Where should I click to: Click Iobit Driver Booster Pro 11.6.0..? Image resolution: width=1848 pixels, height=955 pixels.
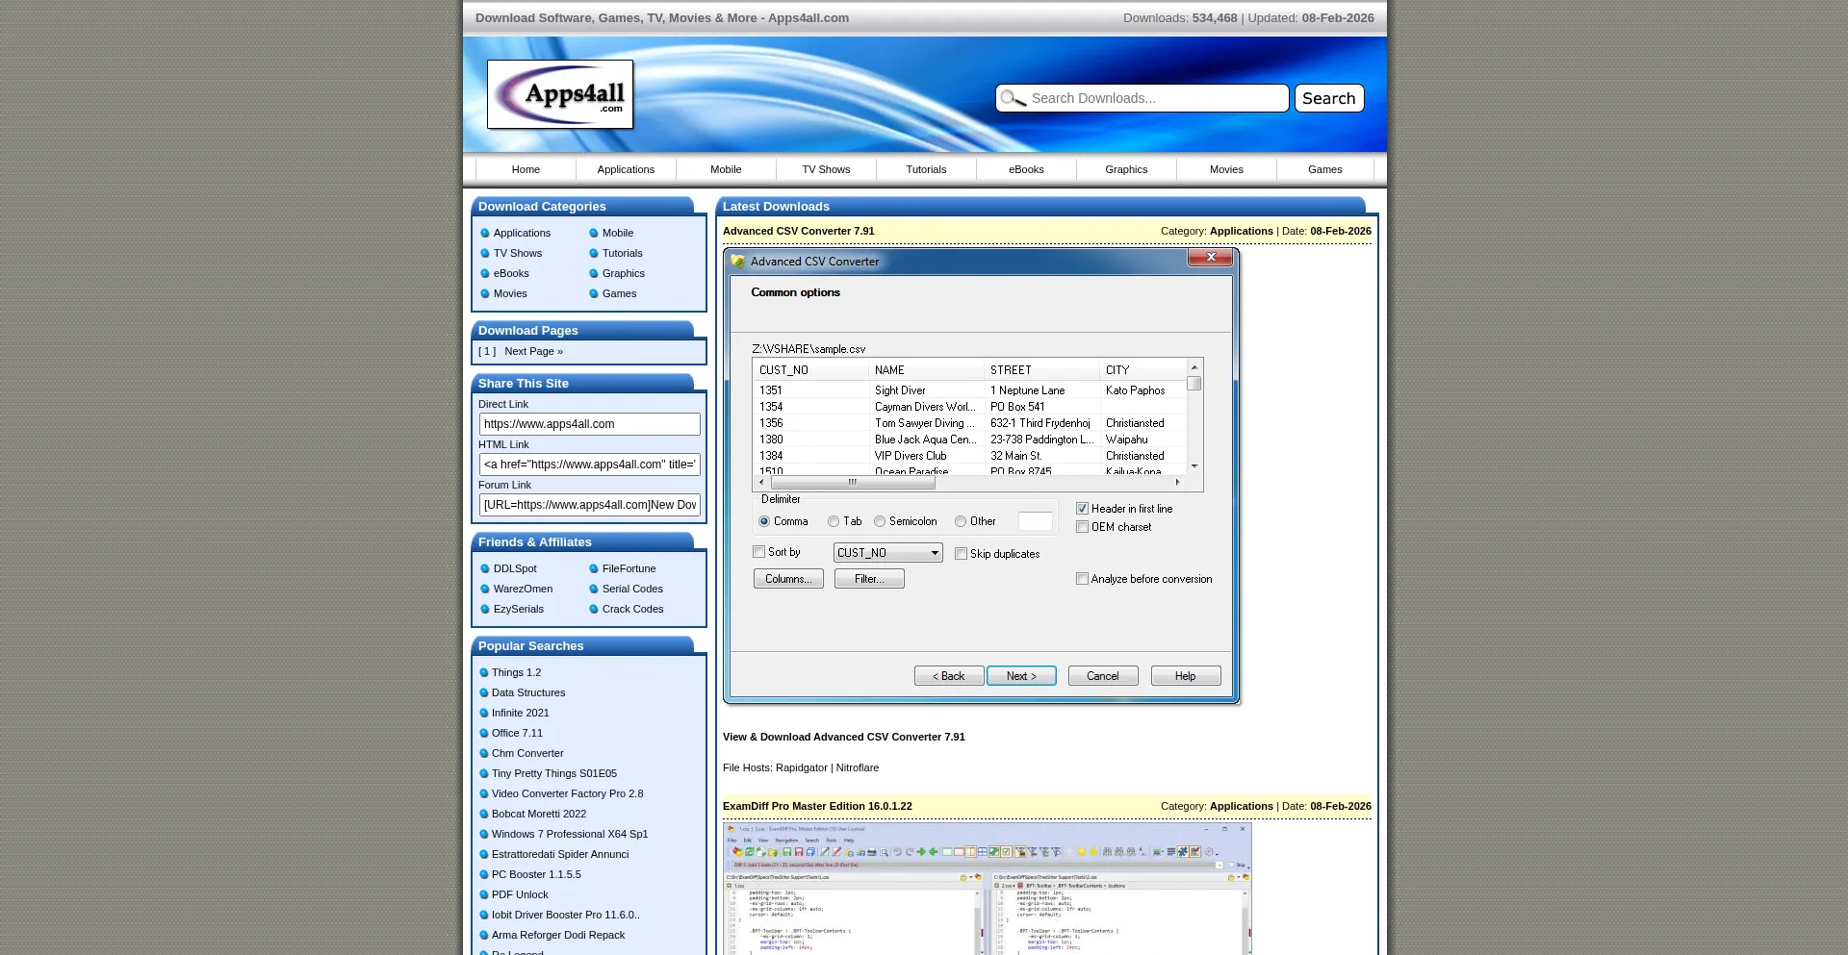pyautogui.click(x=565, y=915)
